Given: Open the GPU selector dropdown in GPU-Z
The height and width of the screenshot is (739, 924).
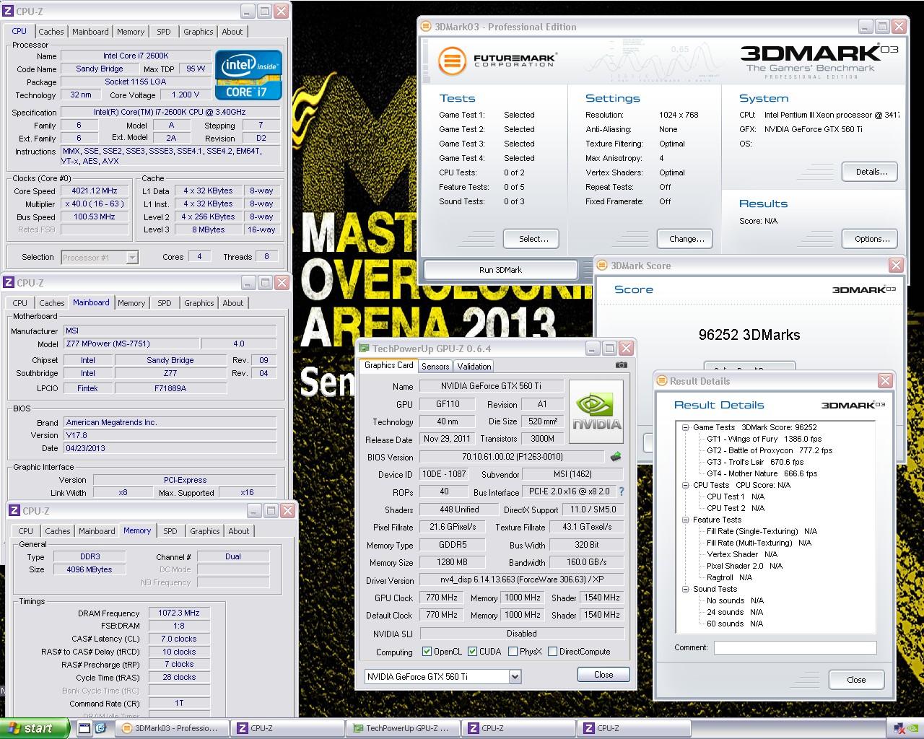Looking at the screenshot, I should [x=514, y=676].
